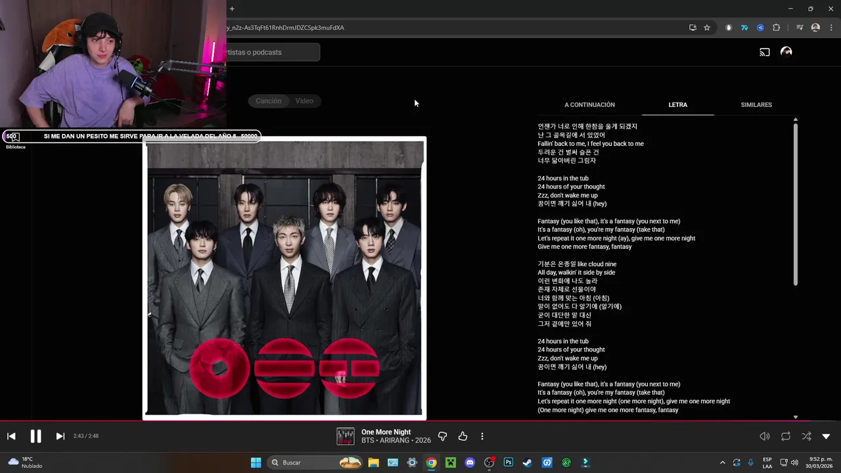Open YouTube Music account avatar
This screenshot has width=841, height=473.
(x=786, y=52)
